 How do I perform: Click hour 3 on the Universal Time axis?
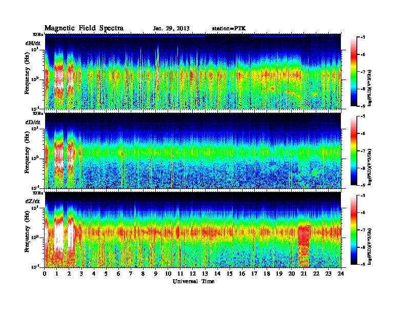[82, 273]
